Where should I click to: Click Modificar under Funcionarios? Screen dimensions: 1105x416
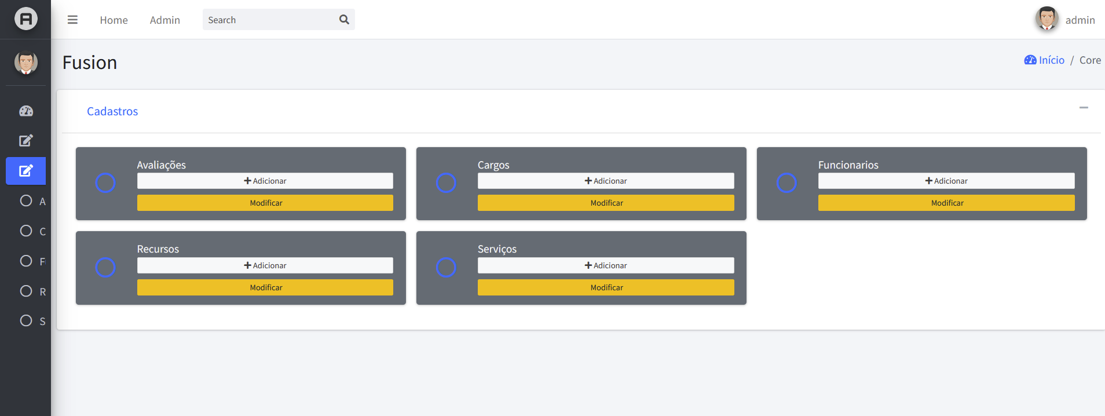pos(946,203)
